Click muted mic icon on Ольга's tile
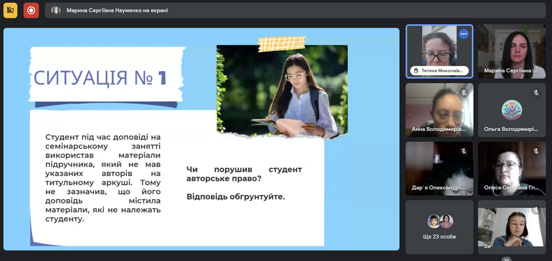 pyautogui.click(x=536, y=92)
